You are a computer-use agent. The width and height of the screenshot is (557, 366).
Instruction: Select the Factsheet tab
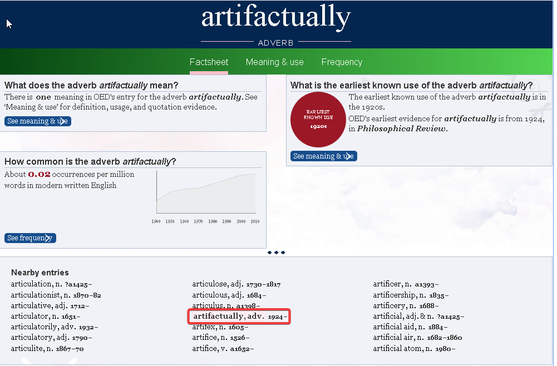pos(209,62)
